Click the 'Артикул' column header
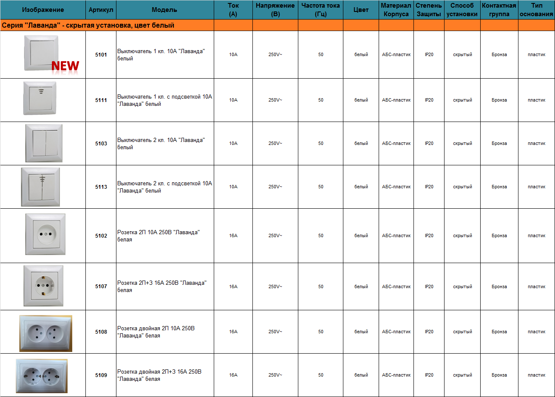Screen dimensions: 555x397 101,10
